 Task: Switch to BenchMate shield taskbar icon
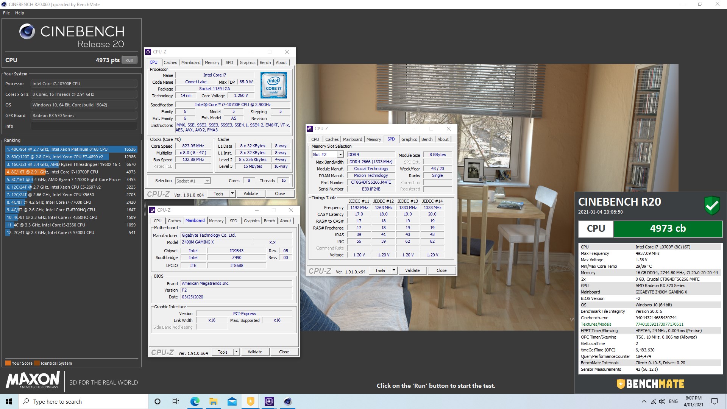pos(250,401)
